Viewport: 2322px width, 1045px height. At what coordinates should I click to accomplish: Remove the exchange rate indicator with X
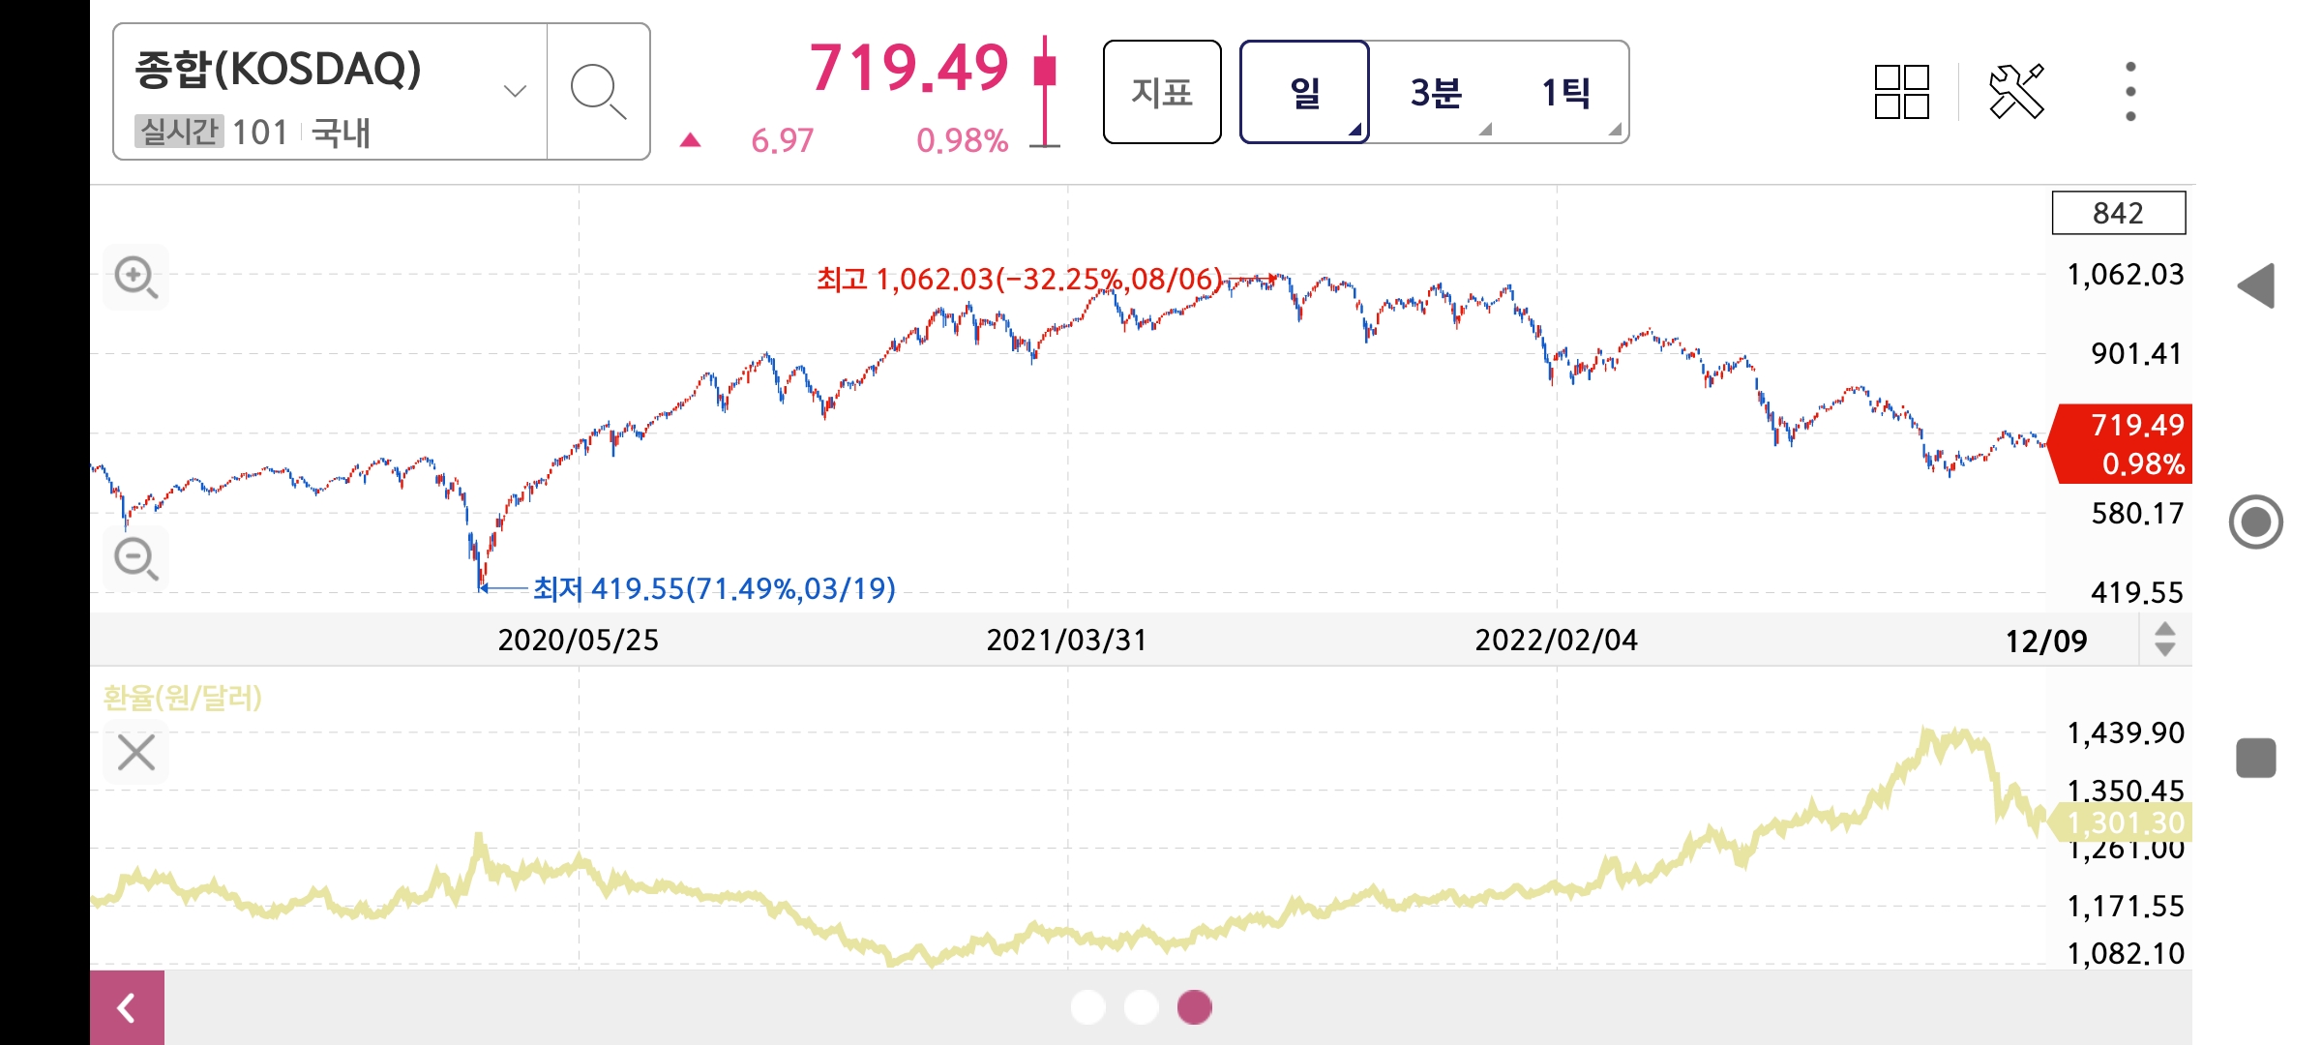click(135, 752)
